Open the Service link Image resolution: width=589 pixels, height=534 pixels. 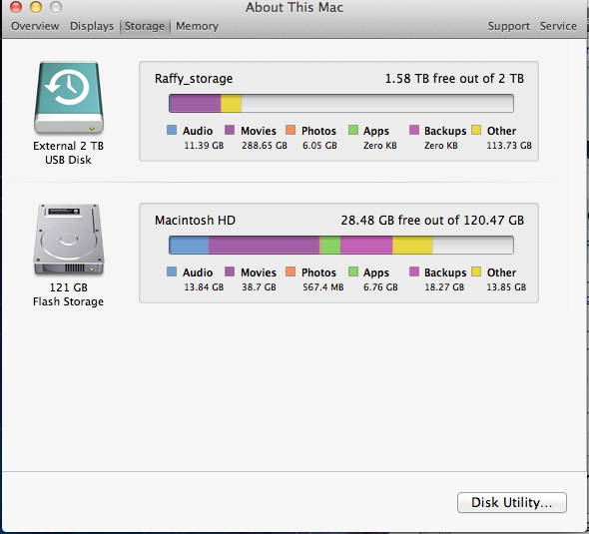pyautogui.click(x=558, y=26)
